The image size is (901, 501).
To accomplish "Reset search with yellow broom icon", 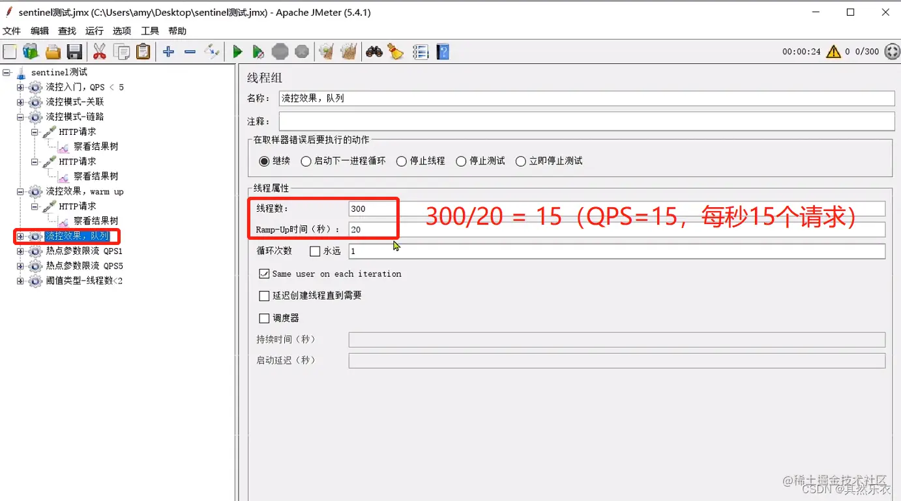I will click(x=396, y=51).
